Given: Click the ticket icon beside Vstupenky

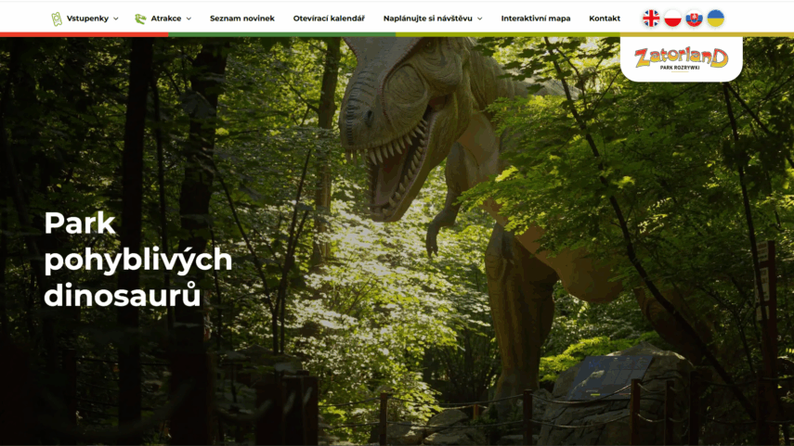Looking at the screenshot, I should click(x=57, y=19).
